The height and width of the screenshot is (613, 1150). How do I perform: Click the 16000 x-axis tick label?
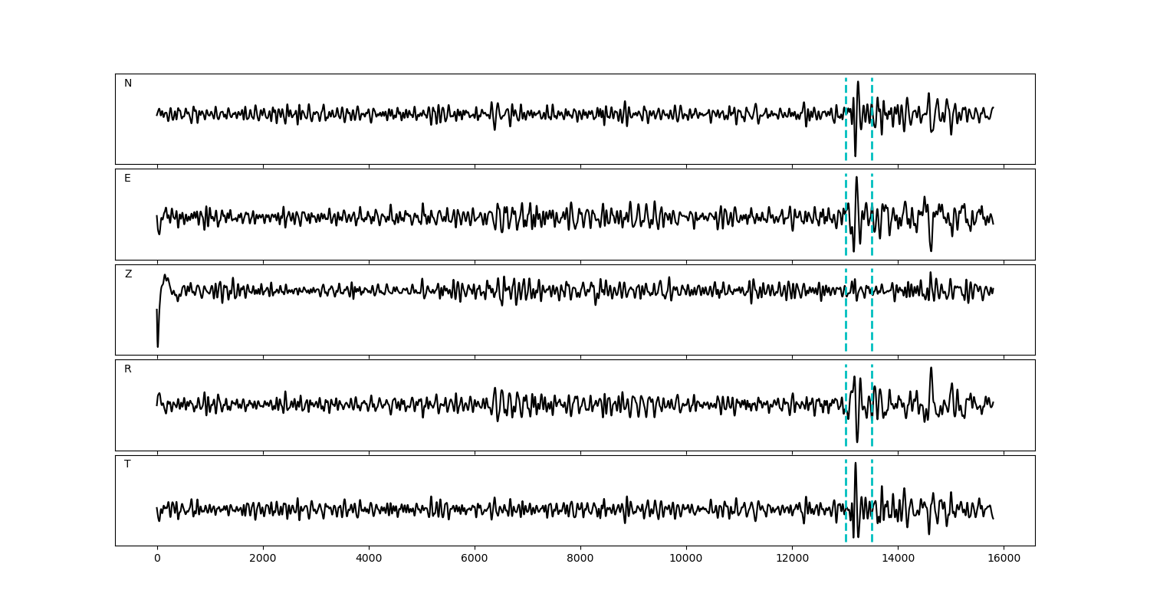pyautogui.click(x=1004, y=559)
